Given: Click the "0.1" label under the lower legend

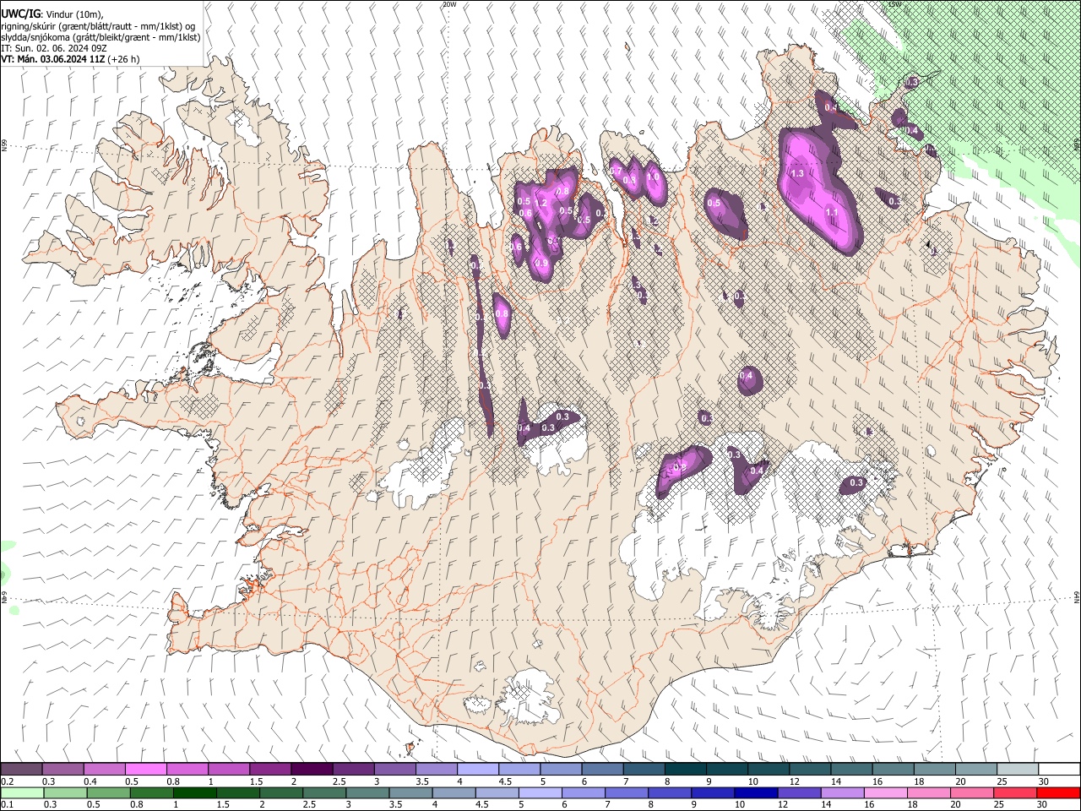Looking at the screenshot, I should (x=8, y=804).
